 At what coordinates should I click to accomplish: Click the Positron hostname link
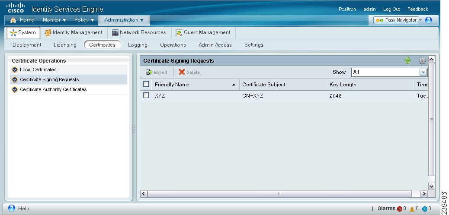pos(347,9)
